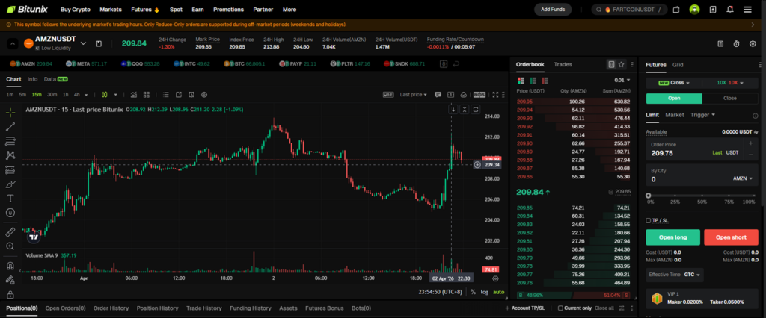The image size is (766, 318).
Task: Click the cloud save chart icon
Action: point(464,95)
